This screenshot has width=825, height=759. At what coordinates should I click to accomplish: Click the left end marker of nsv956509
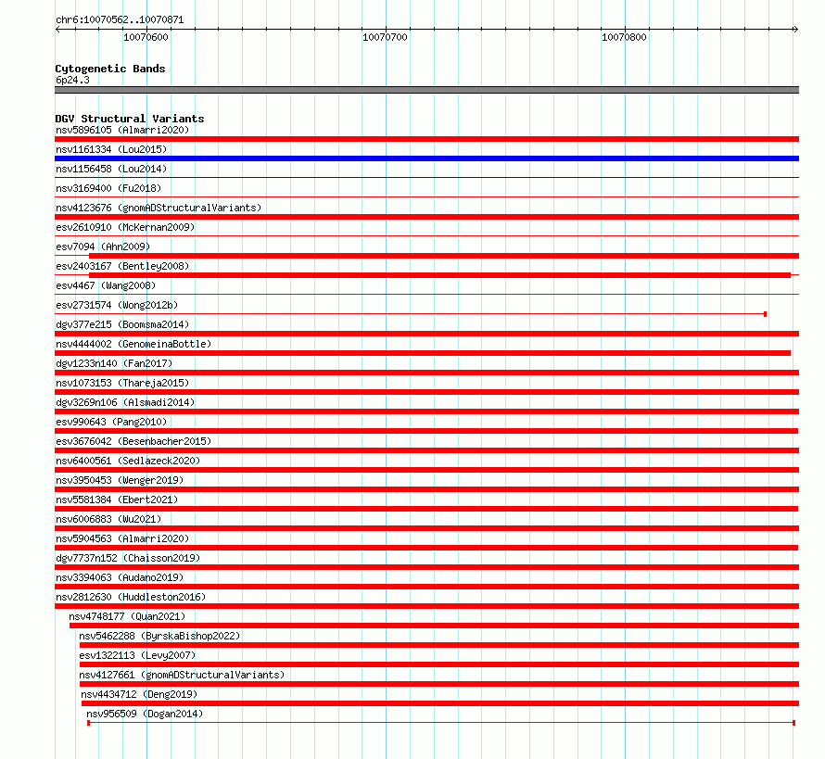(x=88, y=723)
